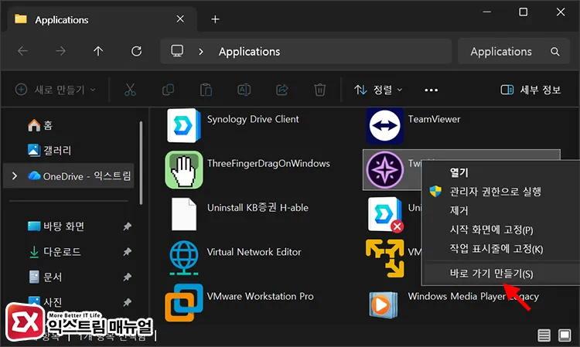Click the Rename icon in toolbar

pyautogui.click(x=244, y=90)
